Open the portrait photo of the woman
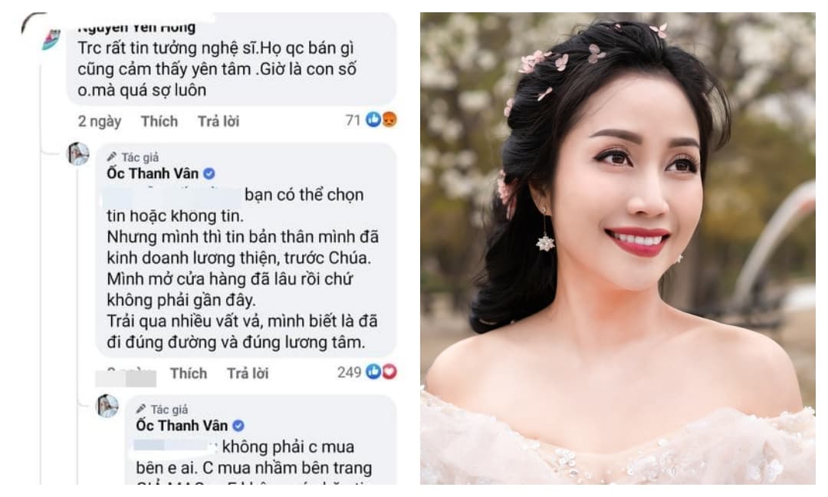Viewport: 828px width, 497px height. pos(617,248)
